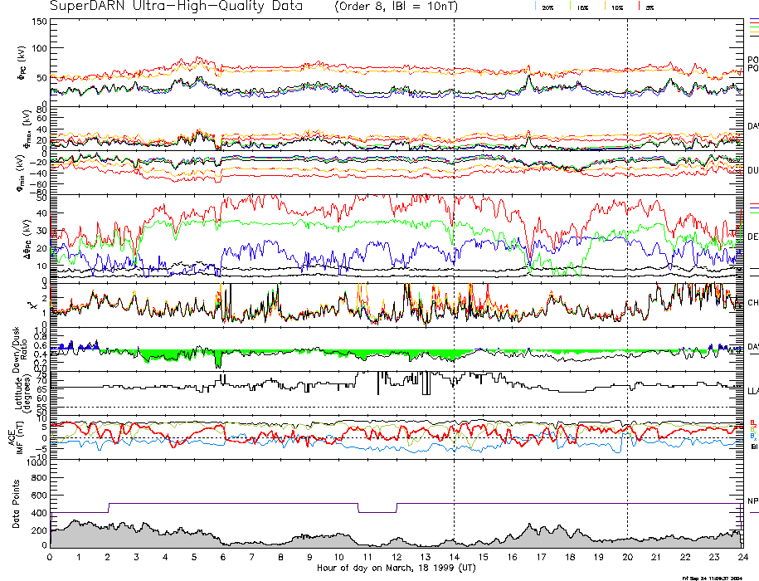Viewport: 759px width, 581px height.
Task: Click the (Order 8, |B| = 10nT) subtitle
Action: click(404, 7)
